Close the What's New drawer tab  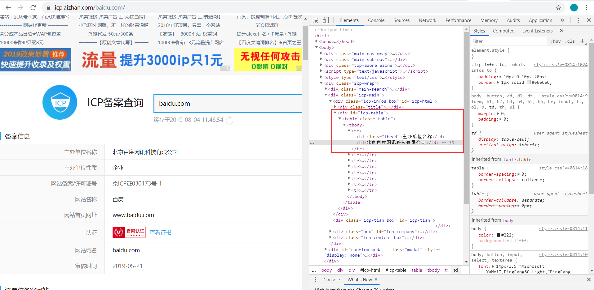point(376,279)
